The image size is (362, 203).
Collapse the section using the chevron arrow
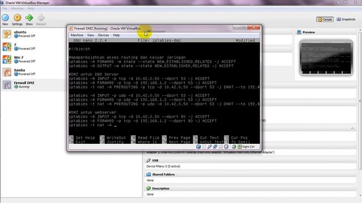pyautogui.click(x=352, y=128)
